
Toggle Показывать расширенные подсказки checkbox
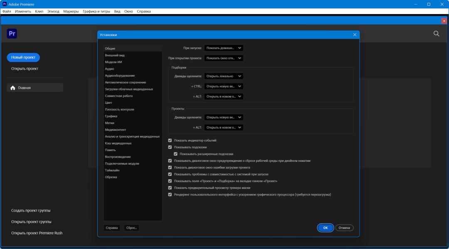[x=175, y=154]
